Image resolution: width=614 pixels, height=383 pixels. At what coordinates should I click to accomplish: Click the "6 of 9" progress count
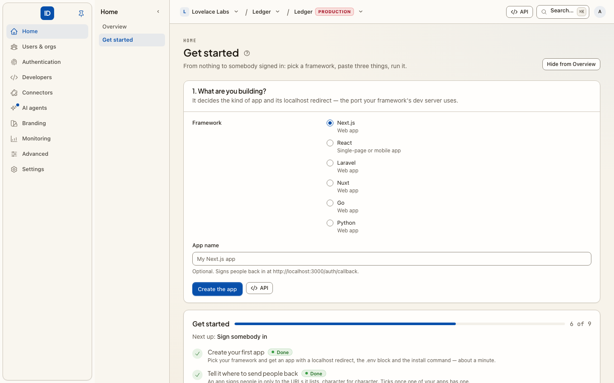coord(581,324)
